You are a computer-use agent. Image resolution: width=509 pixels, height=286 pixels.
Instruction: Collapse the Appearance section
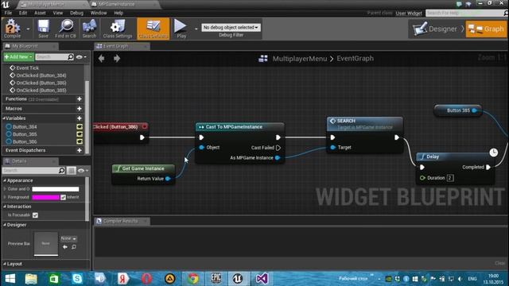tap(5, 180)
